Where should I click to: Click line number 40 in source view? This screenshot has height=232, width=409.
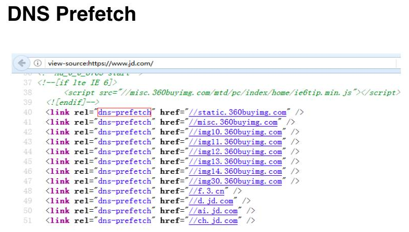coord(28,112)
